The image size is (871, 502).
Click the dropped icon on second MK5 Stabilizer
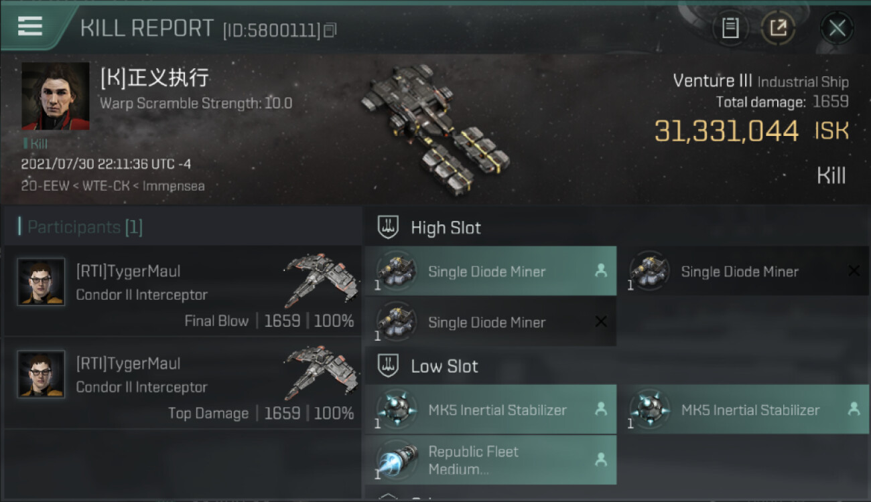click(x=854, y=409)
